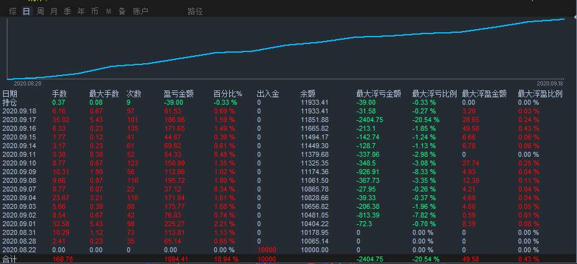Screen dimensions: 577x264
Task: Switch to the 月 monthly tab
Action: click(x=54, y=11)
